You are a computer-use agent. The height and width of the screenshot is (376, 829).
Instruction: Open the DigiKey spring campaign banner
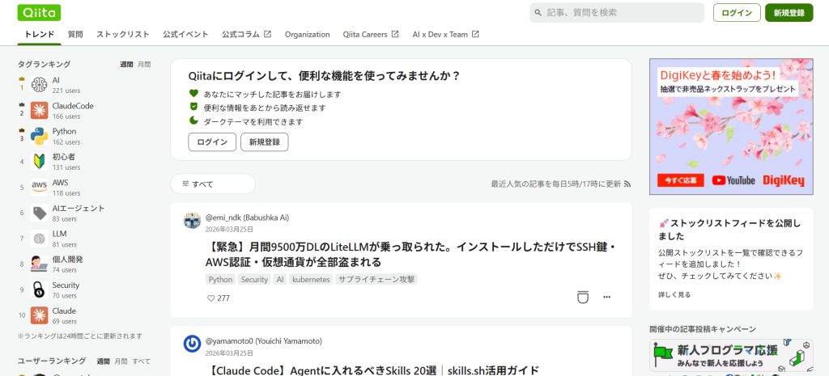tap(731, 126)
